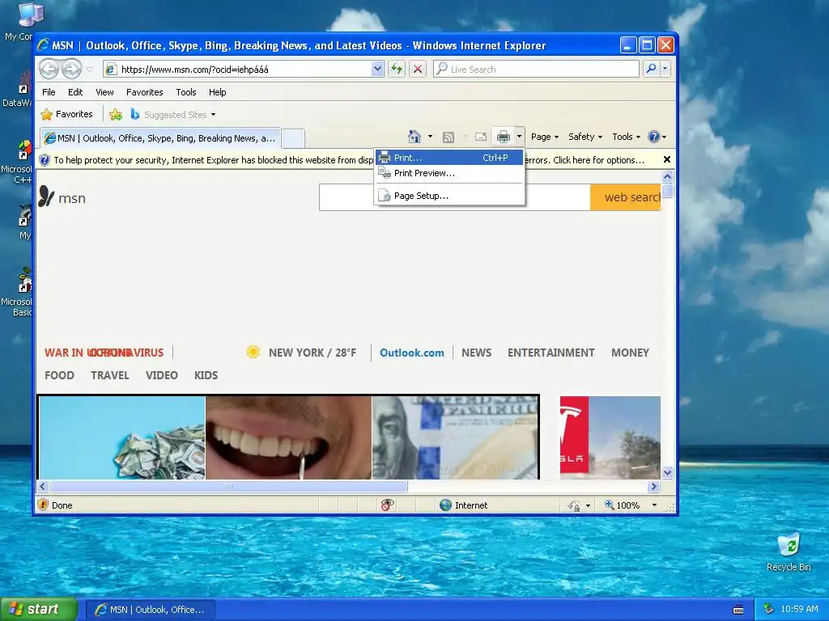The height and width of the screenshot is (621, 829).
Task: Click the Read Mail envelope icon
Action: pos(481,137)
